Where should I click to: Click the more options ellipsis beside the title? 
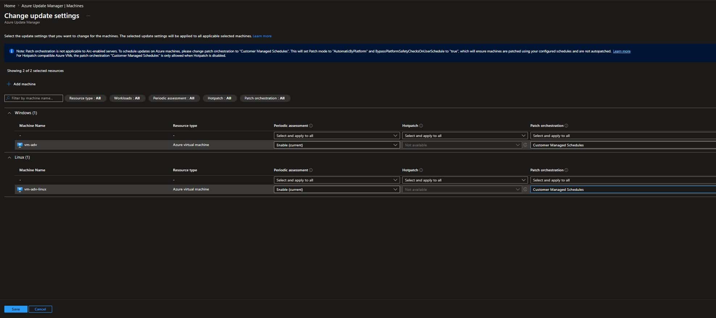point(88,16)
